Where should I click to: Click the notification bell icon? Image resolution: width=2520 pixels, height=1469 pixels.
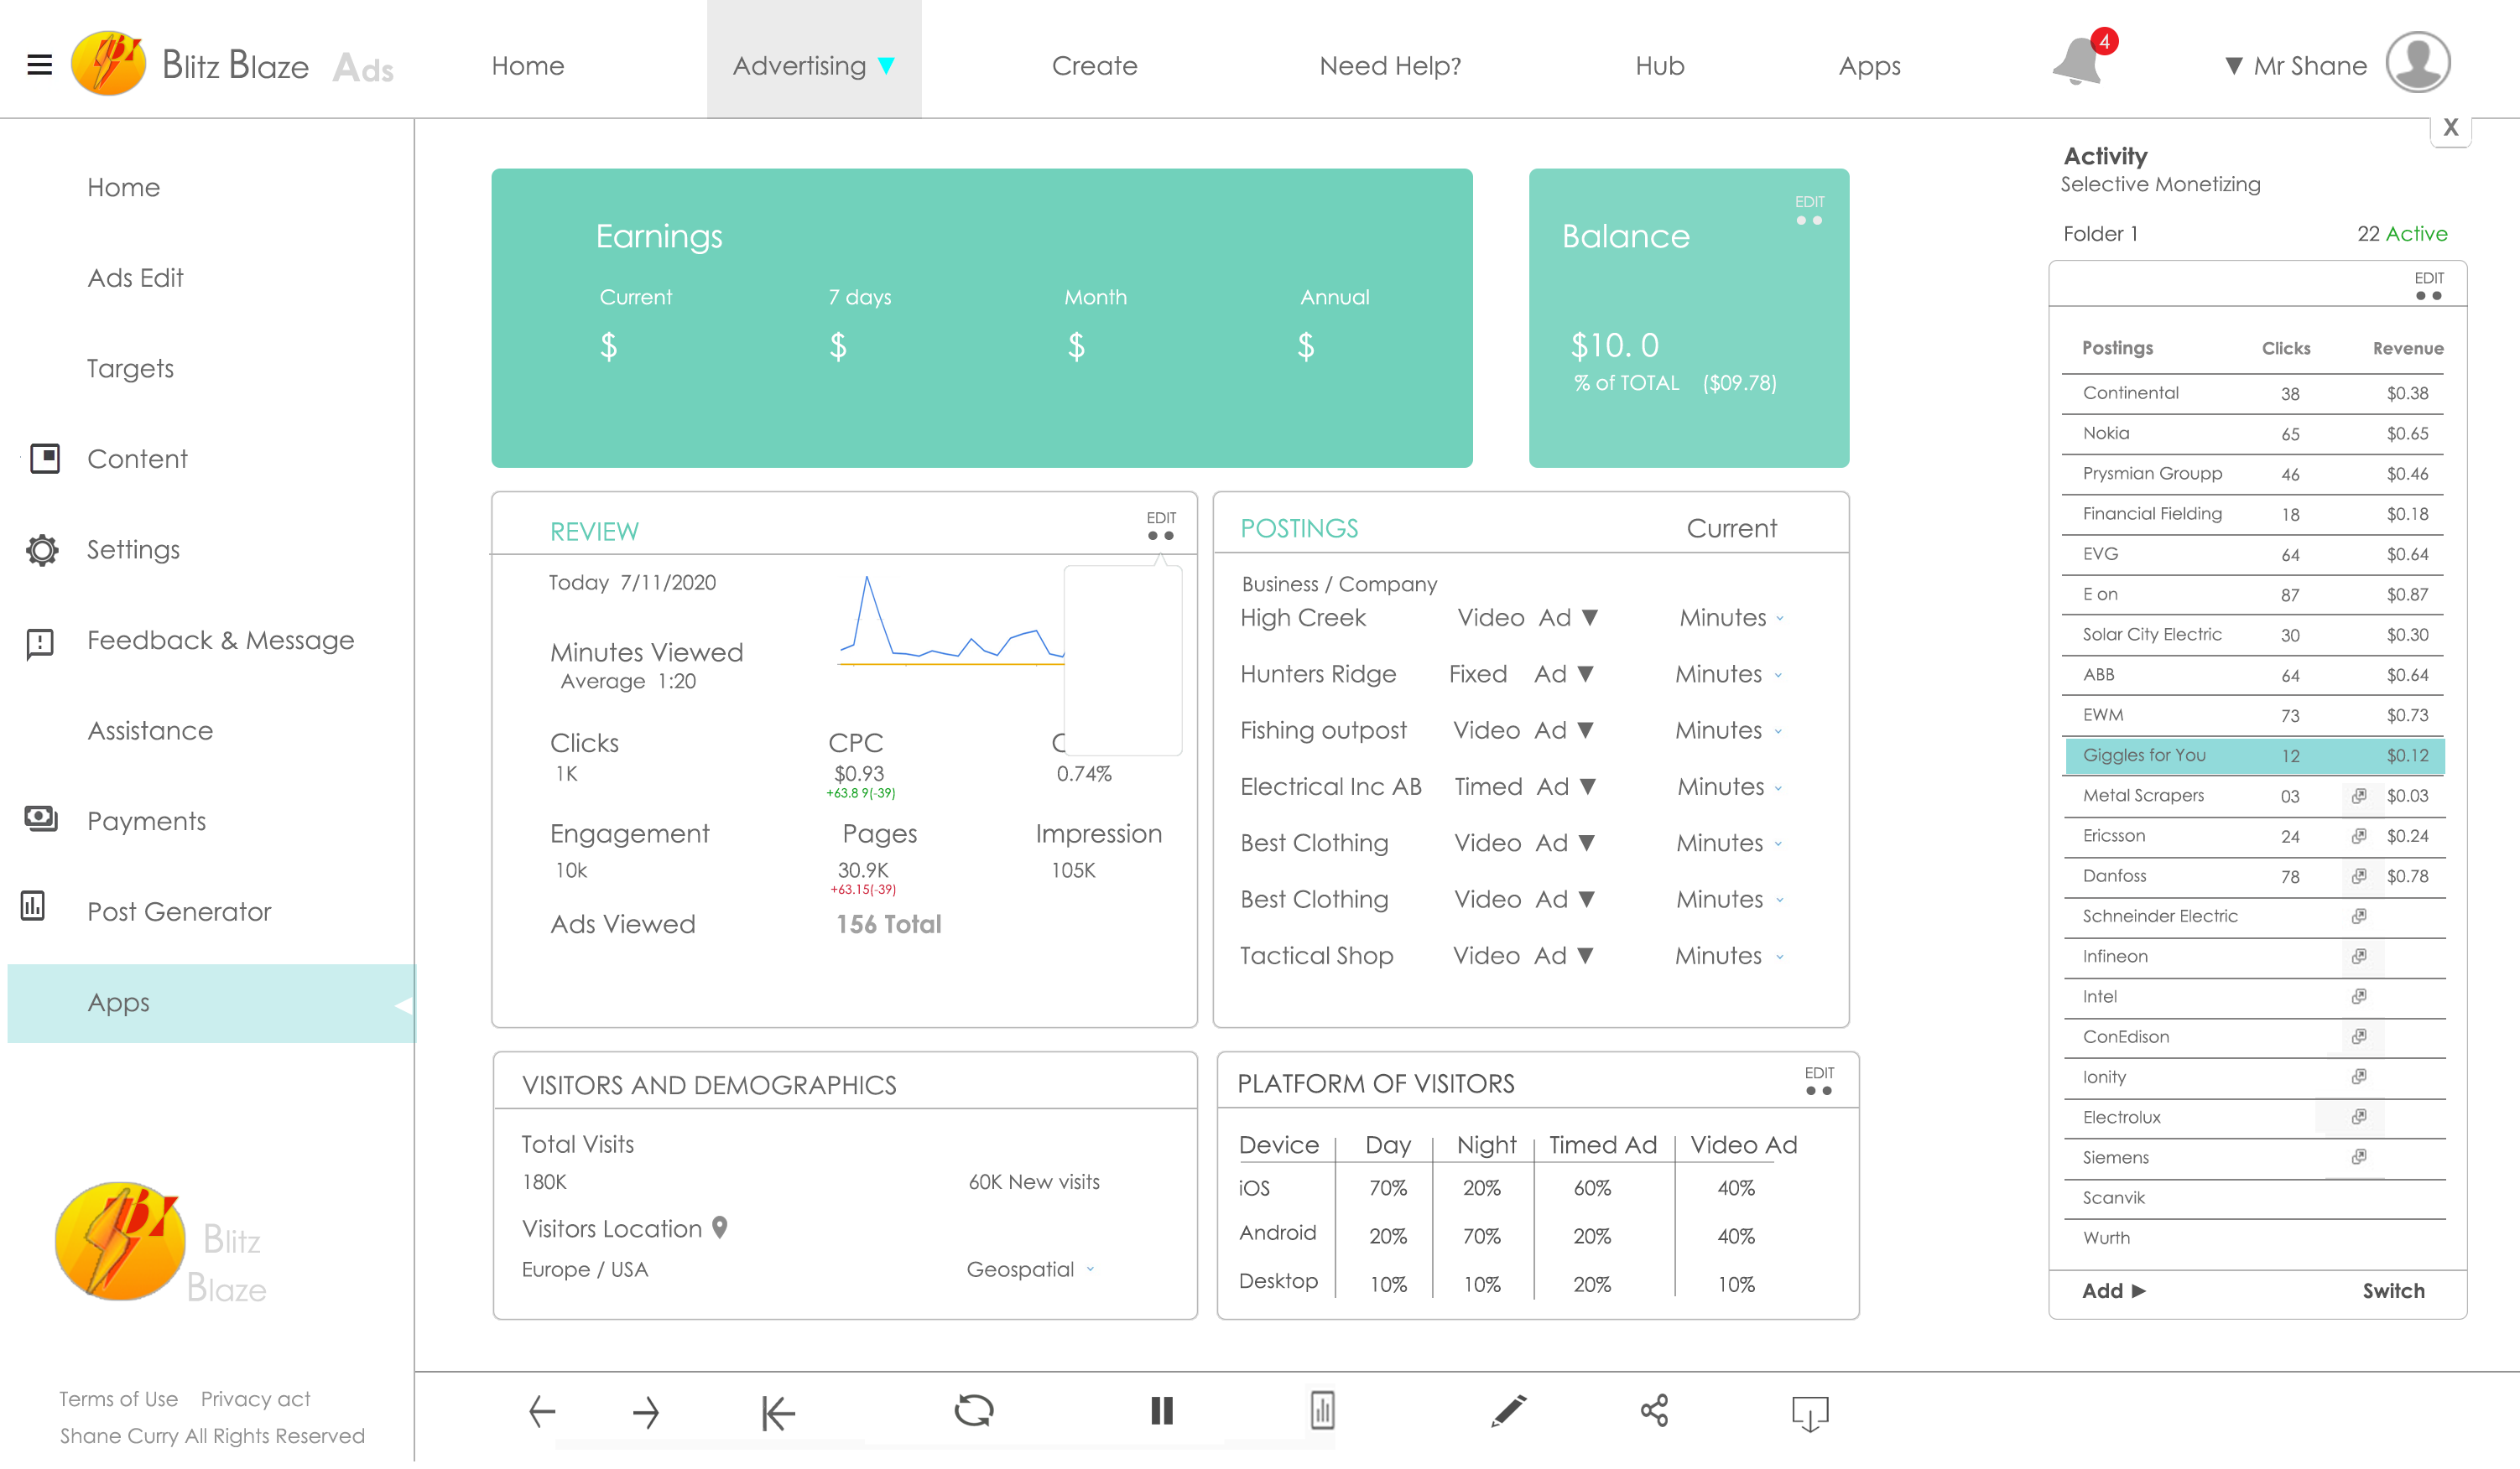(2078, 63)
